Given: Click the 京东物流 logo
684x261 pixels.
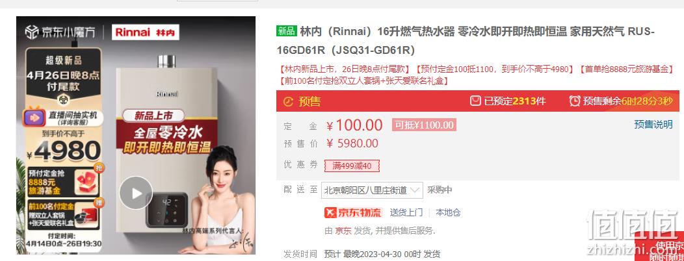Looking at the screenshot, I should pyautogui.click(x=353, y=213).
